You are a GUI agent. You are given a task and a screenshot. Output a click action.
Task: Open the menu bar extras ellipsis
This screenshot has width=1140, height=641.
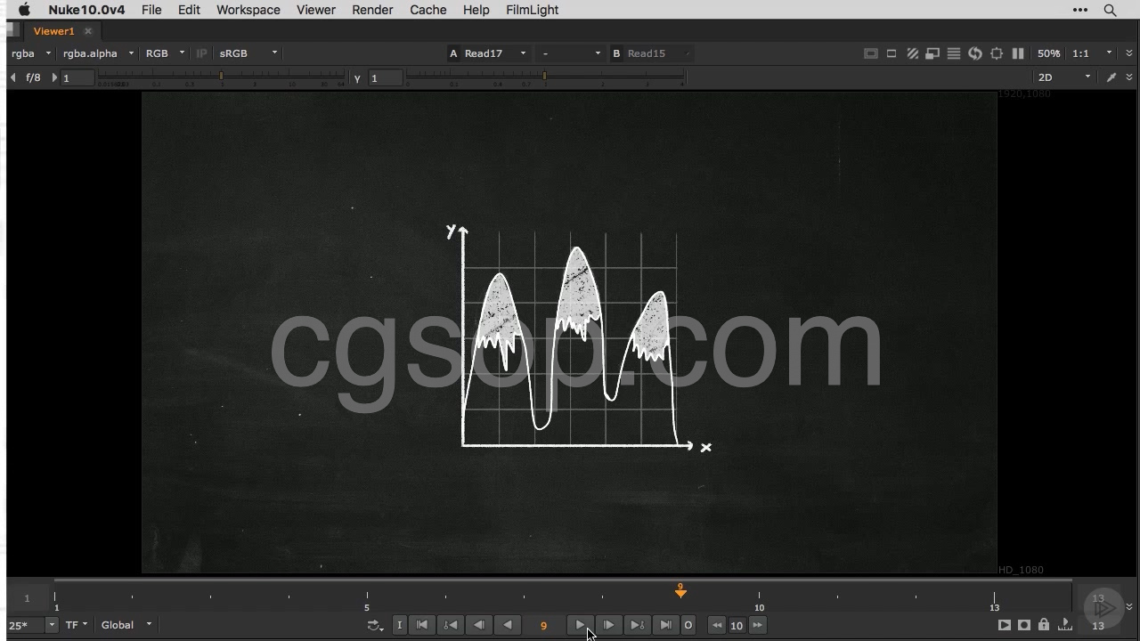1080,10
